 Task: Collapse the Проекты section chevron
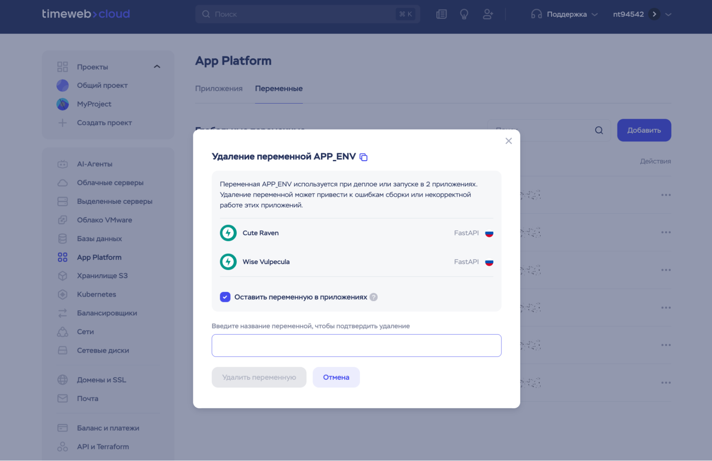(x=157, y=67)
